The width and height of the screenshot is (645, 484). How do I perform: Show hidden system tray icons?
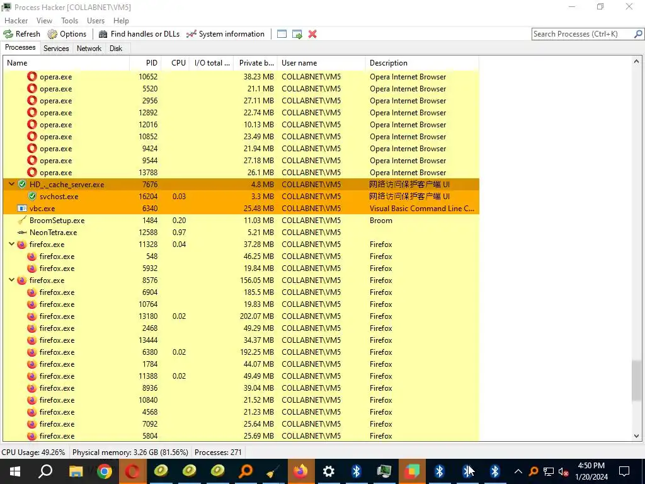click(518, 471)
